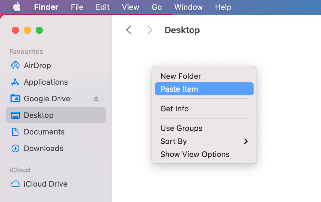
Task: Click the iCloud Drive cloud icon
Action: click(x=15, y=184)
